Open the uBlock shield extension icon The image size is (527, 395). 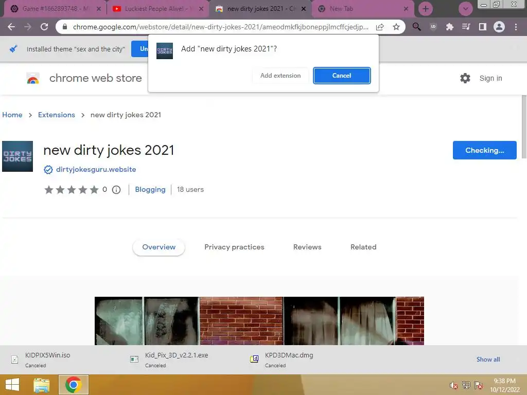pyautogui.click(x=433, y=27)
